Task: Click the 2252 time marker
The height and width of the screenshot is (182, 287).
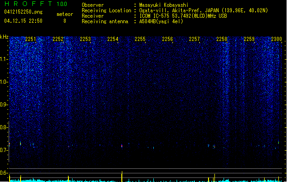Action: (58, 39)
